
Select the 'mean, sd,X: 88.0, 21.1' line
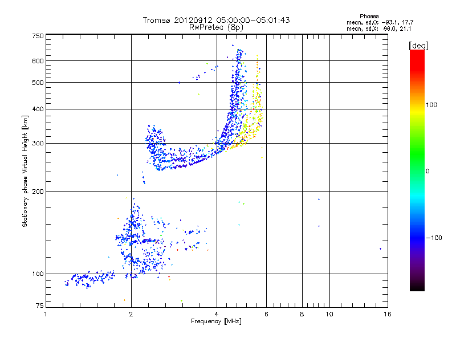pos(378,28)
